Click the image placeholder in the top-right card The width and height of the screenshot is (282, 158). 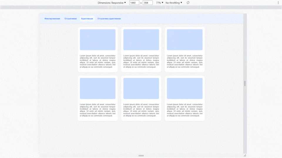pyautogui.click(x=185, y=39)
